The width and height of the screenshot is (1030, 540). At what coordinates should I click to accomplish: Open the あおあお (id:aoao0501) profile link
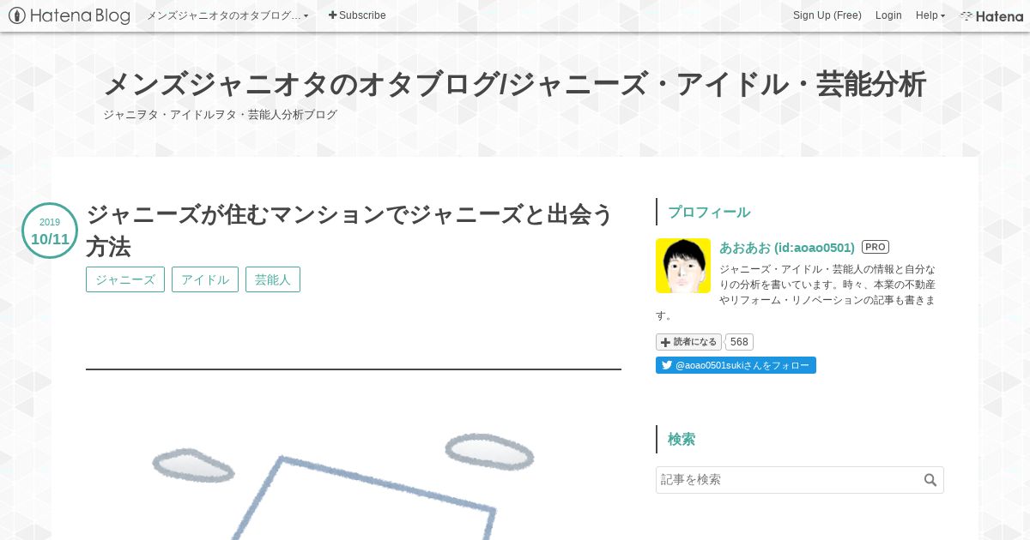click(787, 247)
